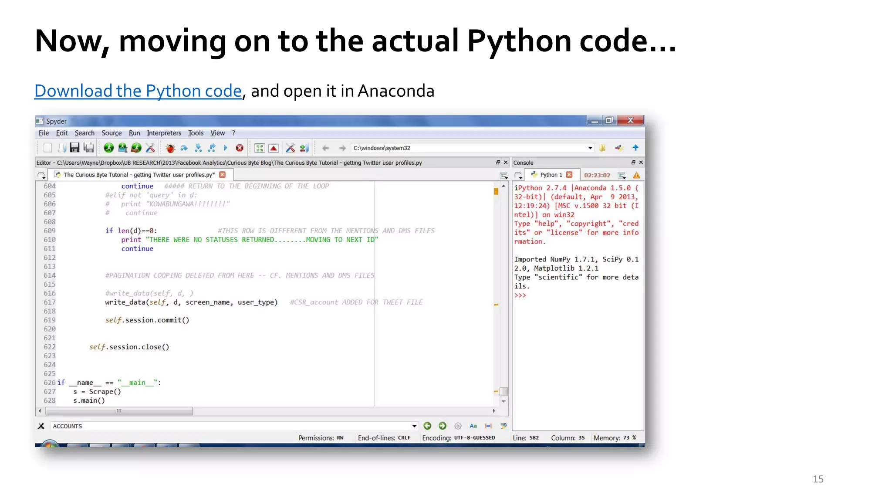Screen dimensions: 892x502
Task: Open the Run menu
Action: 134,133
